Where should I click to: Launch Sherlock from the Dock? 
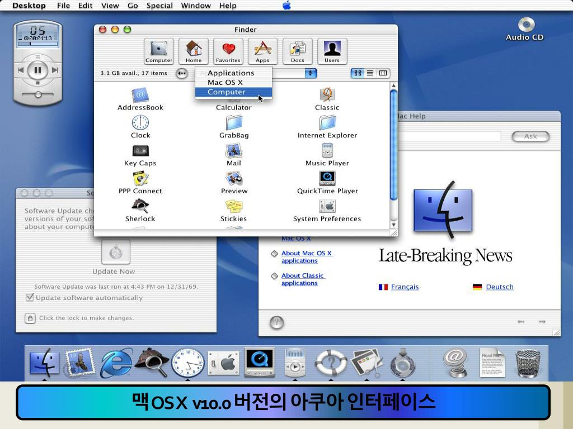152,362
